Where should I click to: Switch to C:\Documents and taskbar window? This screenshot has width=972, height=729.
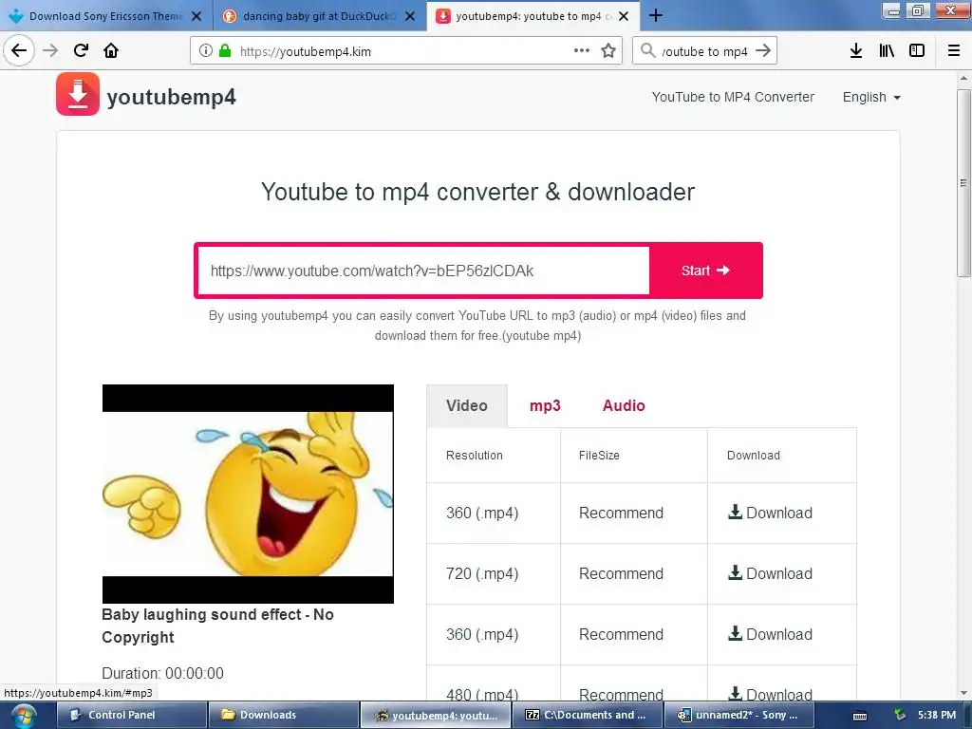(x=587, y=715)
